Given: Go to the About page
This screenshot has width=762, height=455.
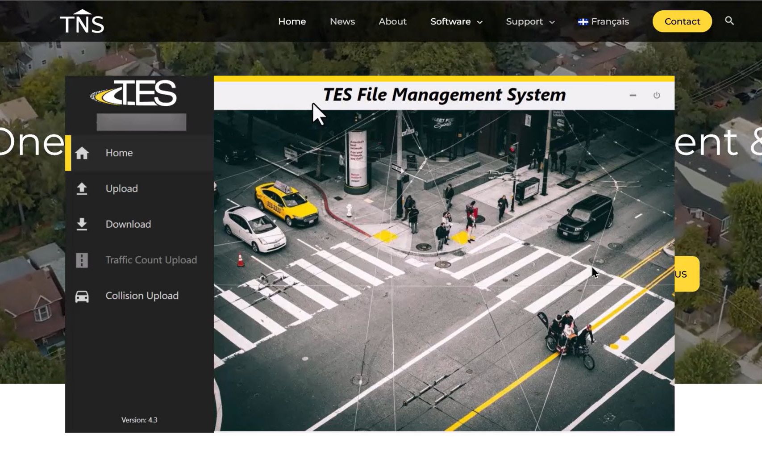Looking at the screenshot, I should pos(392,21).
